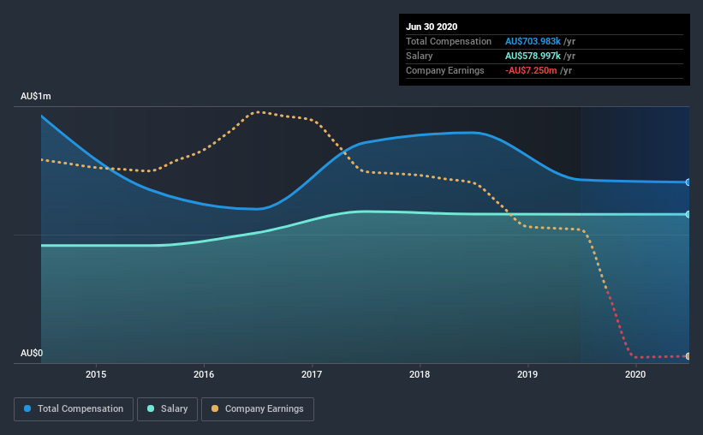This screenshot has width=703, height=435.
Task: Click the Total Compensation tooltip row label
Action: point(449,41)
